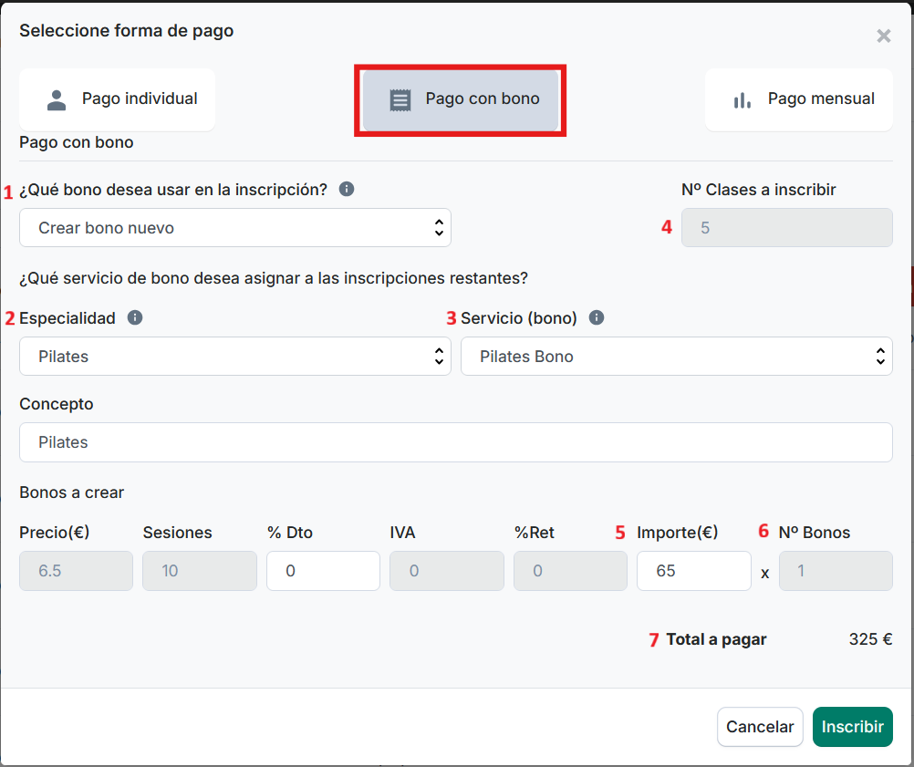Click the Cancelar button
This screenshot has width=914, height=767.
760,727
